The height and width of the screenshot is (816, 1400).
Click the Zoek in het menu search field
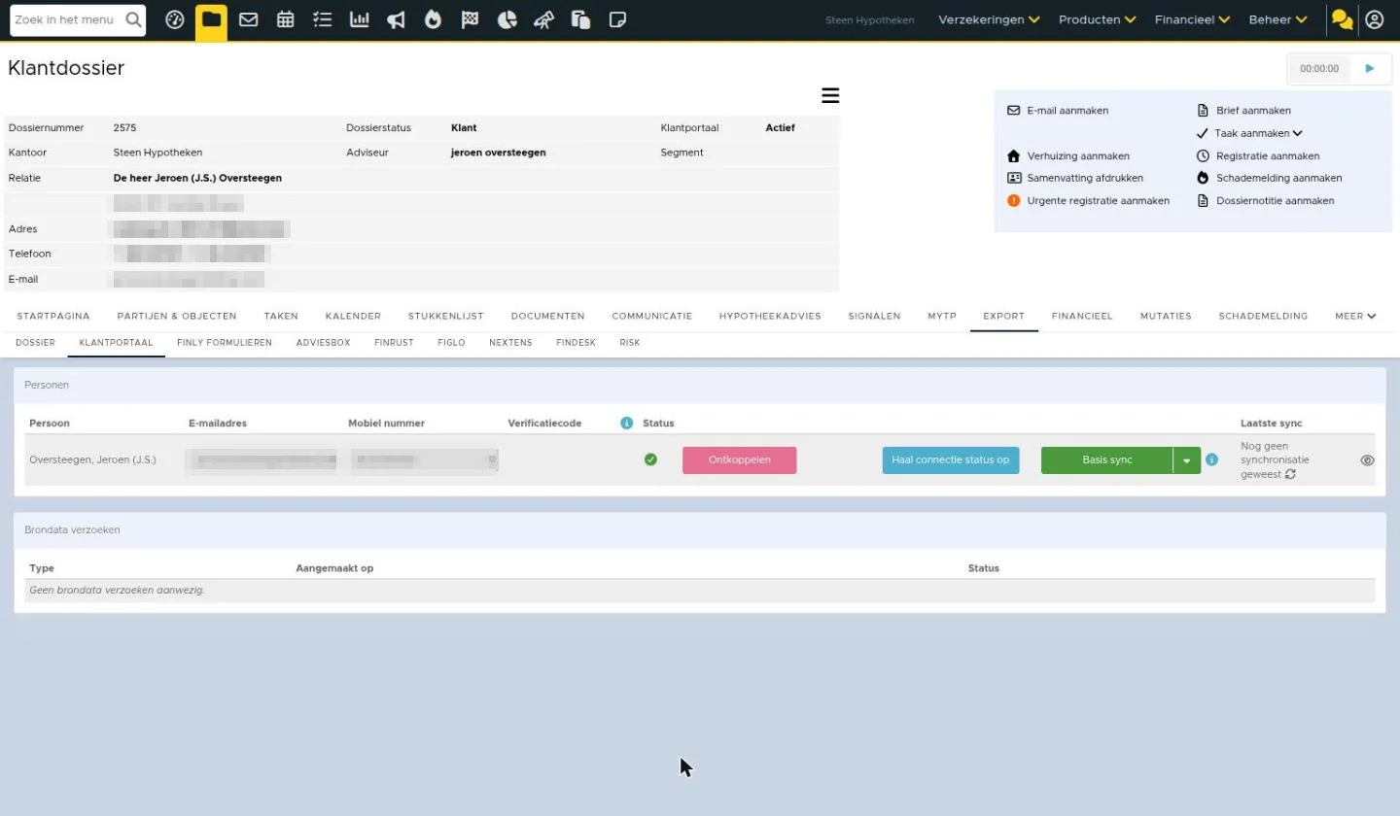click(x=78, y=19)
